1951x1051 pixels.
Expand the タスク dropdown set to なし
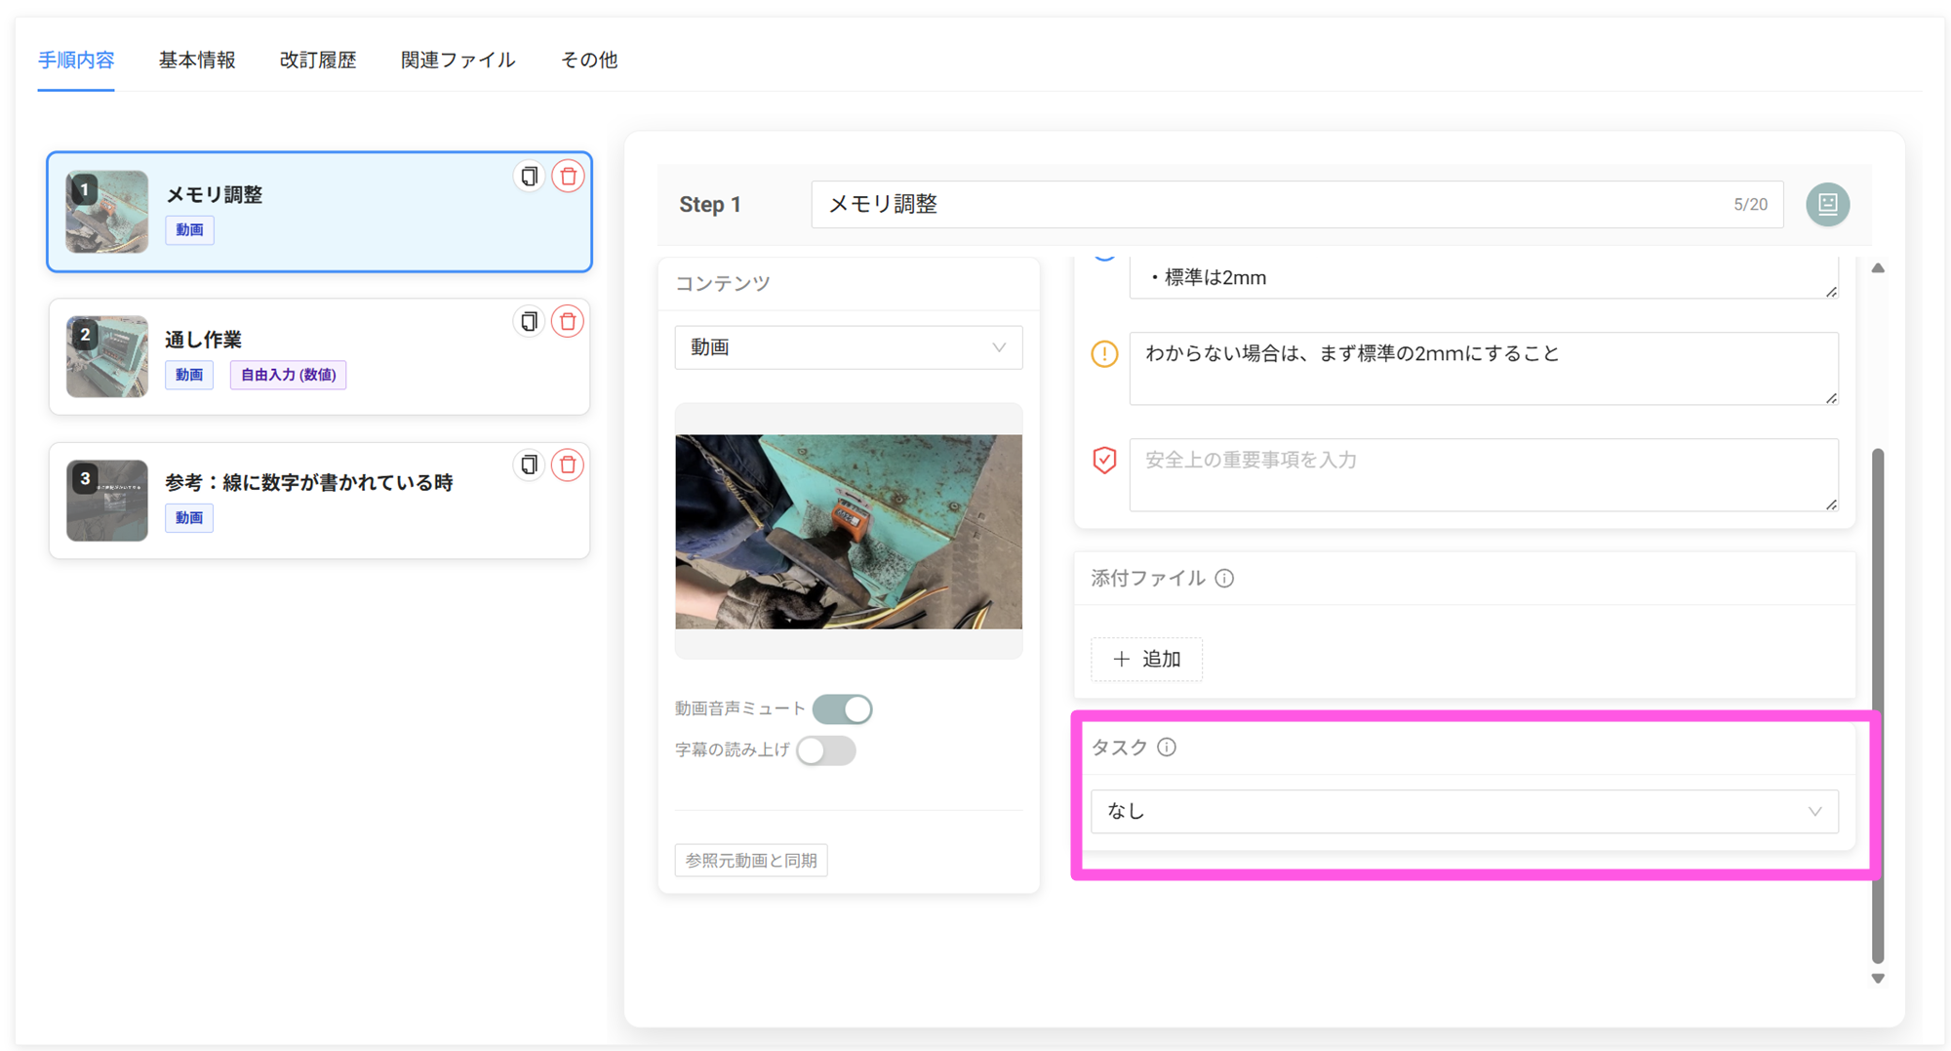(x=1463, y=812)
